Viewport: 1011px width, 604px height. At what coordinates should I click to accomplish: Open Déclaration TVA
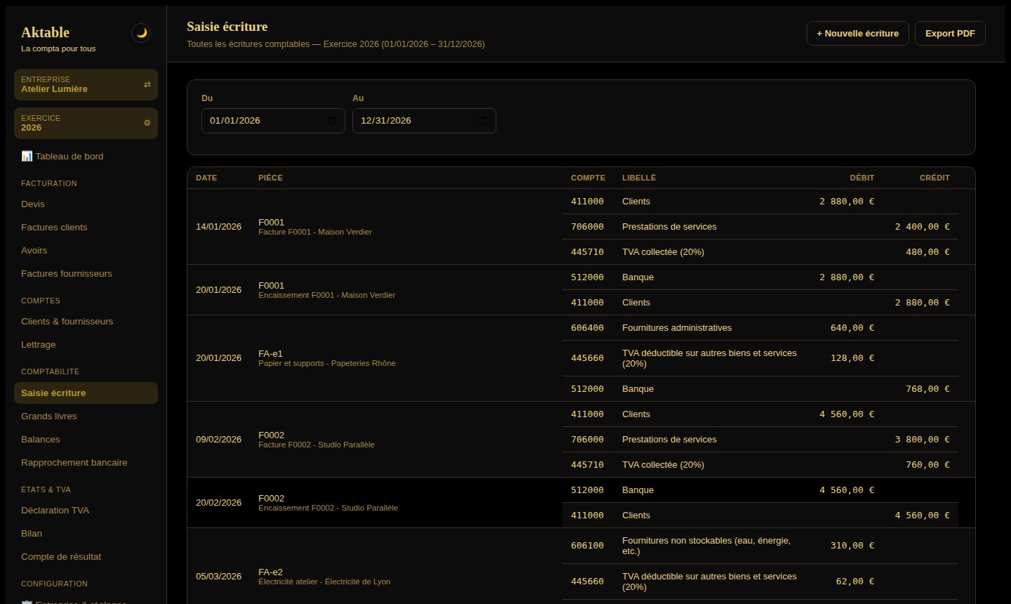pos(86,511)
